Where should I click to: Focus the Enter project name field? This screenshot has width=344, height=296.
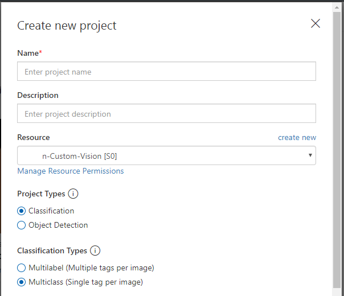pos(166,72)
